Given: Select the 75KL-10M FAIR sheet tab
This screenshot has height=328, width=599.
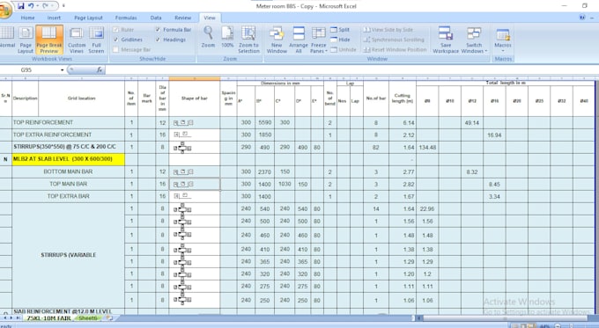Looking at the screenshot, I should click(x=48, y=318).
